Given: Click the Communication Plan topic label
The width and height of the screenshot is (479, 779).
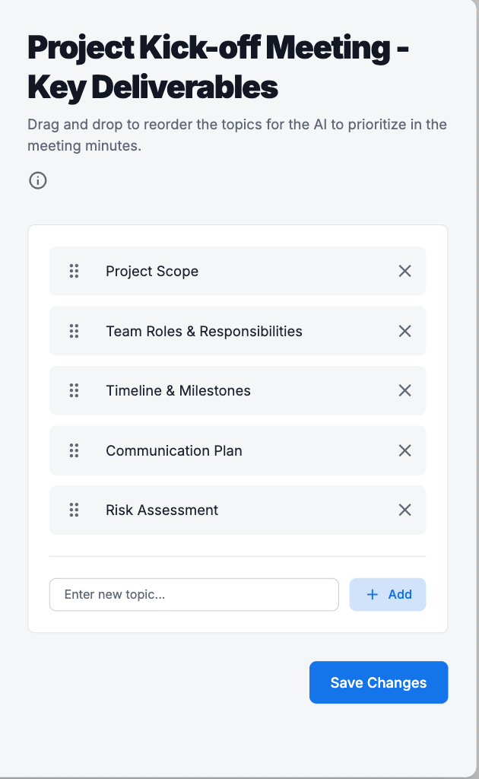Looking at the screenshot, I should [x=174, y=451].
